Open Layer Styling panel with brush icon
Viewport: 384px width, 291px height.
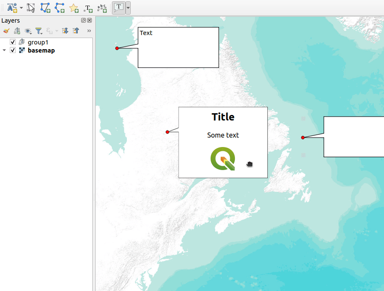point(6,31)
